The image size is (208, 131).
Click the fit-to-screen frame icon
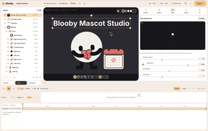click(x=107, y=77)
